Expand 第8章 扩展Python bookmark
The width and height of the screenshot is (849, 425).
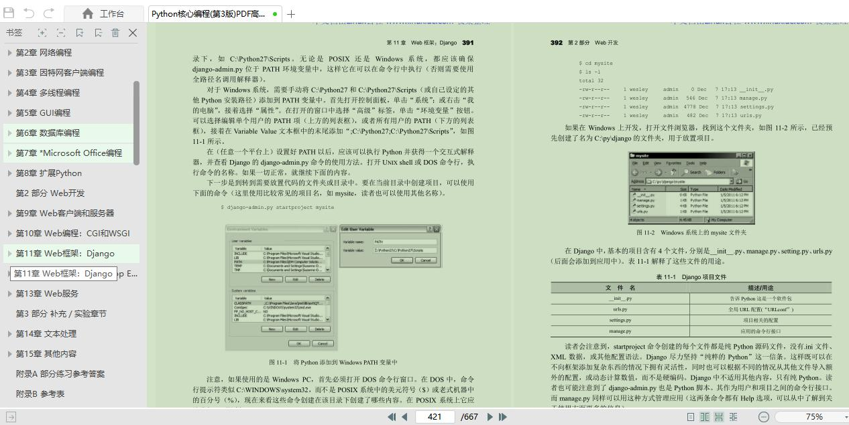click(9, 173)
